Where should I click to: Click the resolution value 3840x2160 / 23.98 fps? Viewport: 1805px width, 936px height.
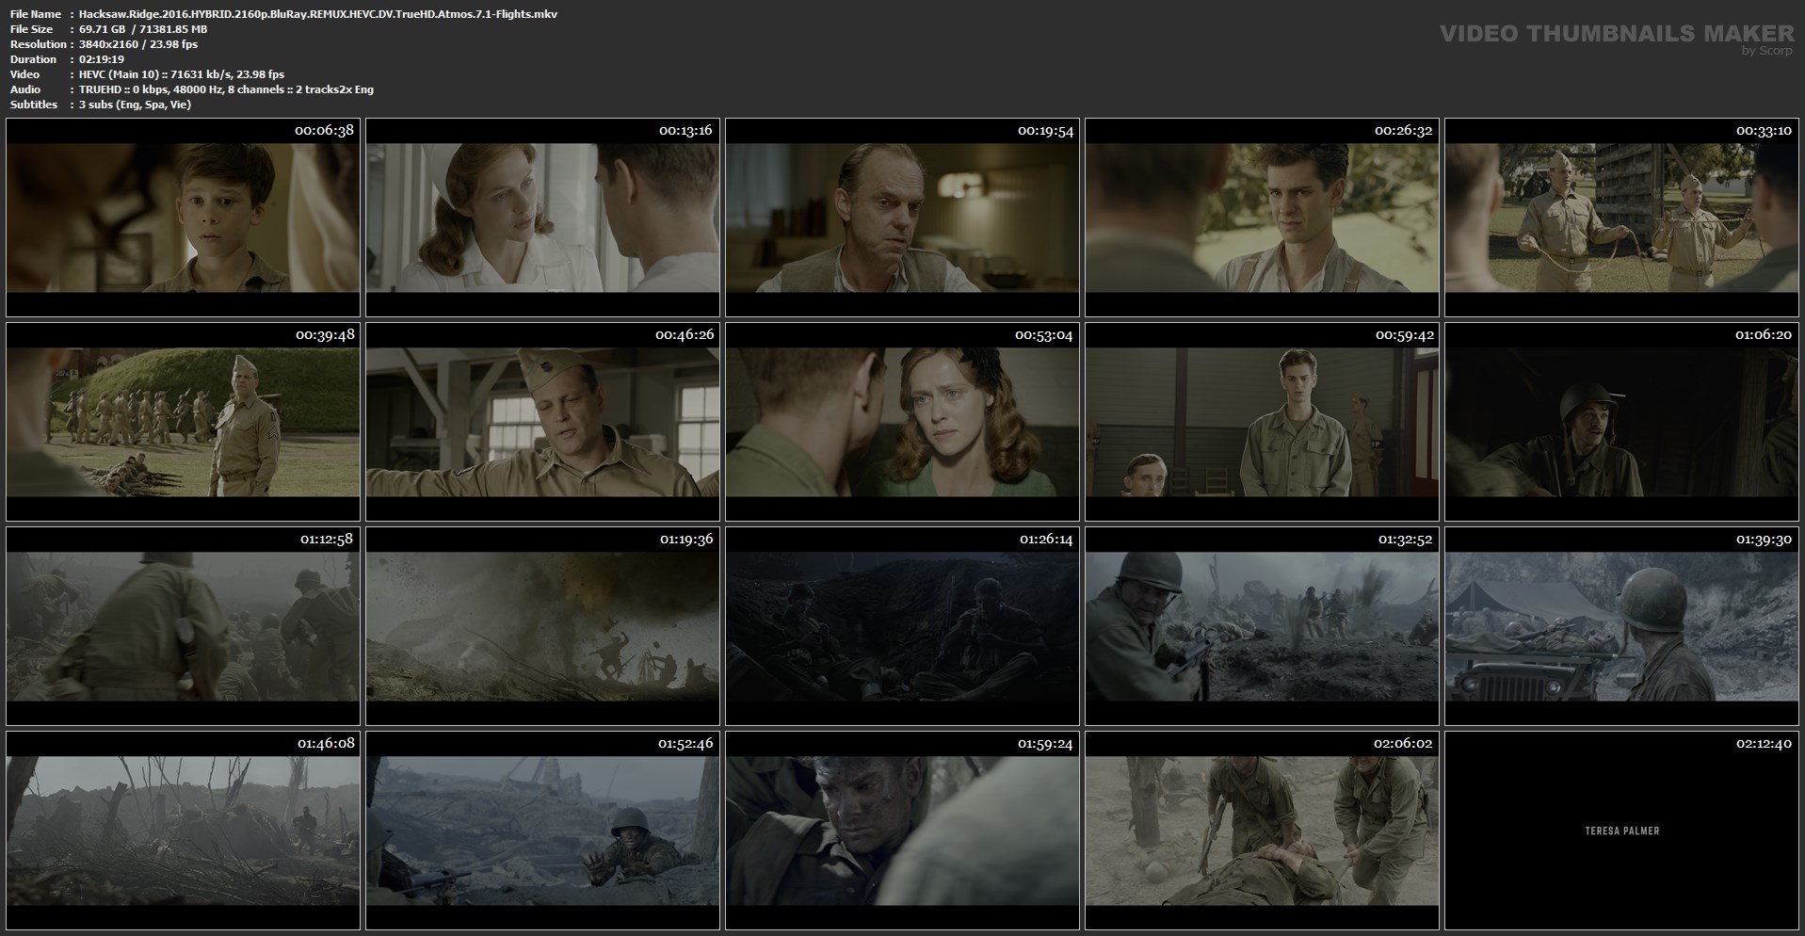point(138,44)
